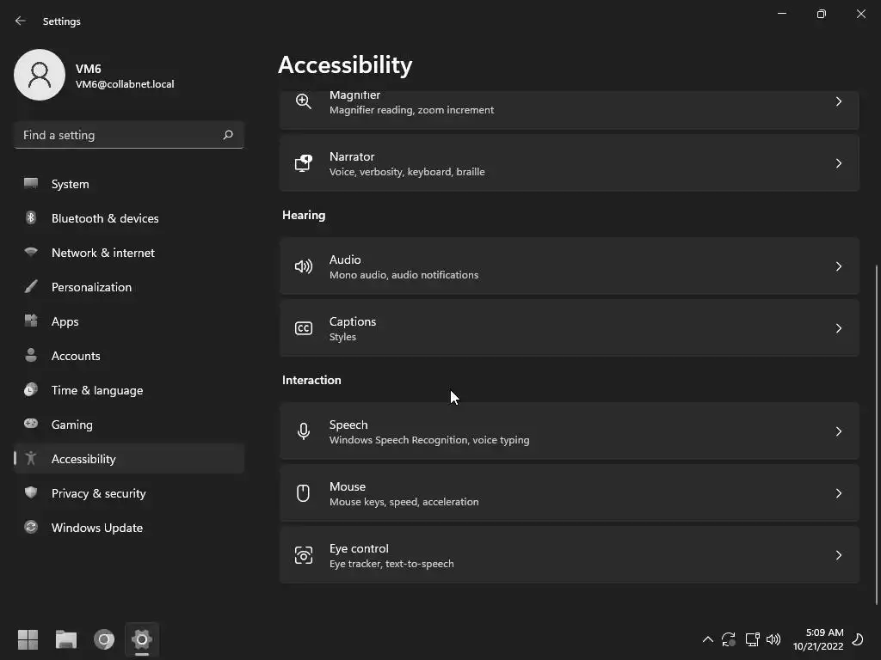881x660 pixels.
Task: Click the Captions CC icon
Action: click(304, 328)
